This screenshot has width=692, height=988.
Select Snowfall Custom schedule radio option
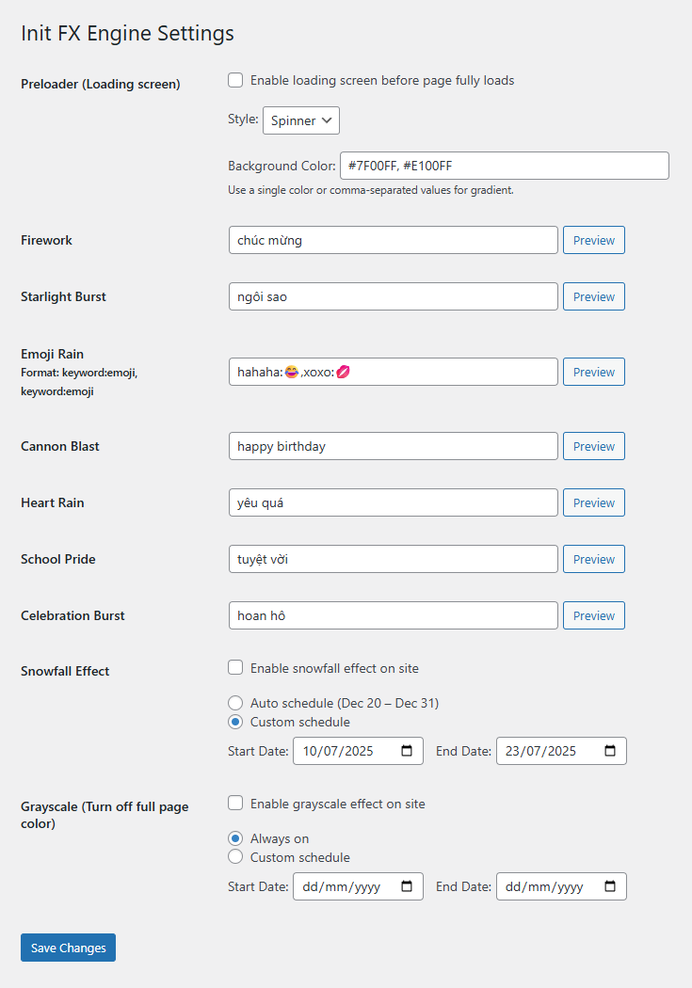[235, 722]
